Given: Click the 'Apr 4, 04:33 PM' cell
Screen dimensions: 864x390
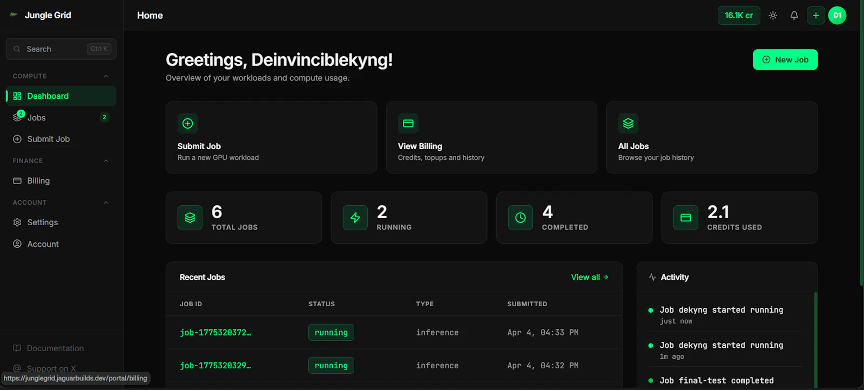Looking at the screenshot, I should tap(543, 333).
